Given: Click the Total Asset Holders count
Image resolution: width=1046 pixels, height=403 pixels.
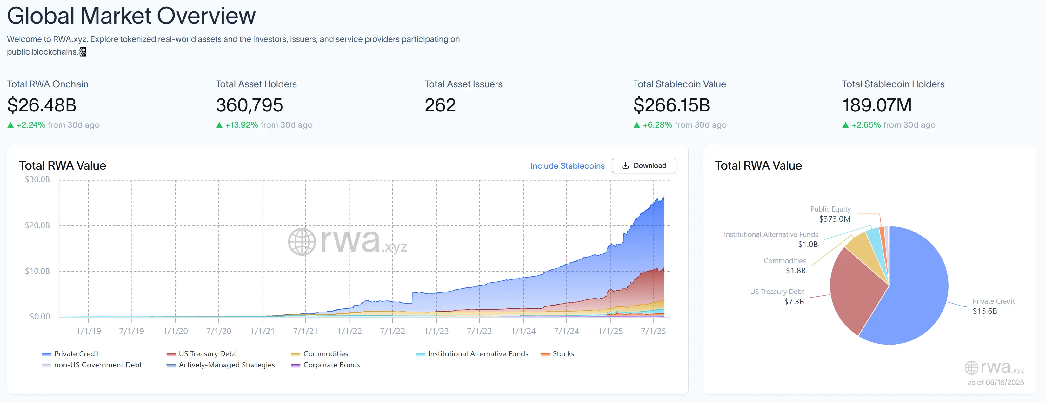Looking at the screenshot, I should tap(249, 105).
